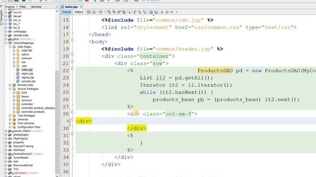The image size is (316, 177).
Task: Select the pawan_thakur project
Action: [x=22, y=131]
